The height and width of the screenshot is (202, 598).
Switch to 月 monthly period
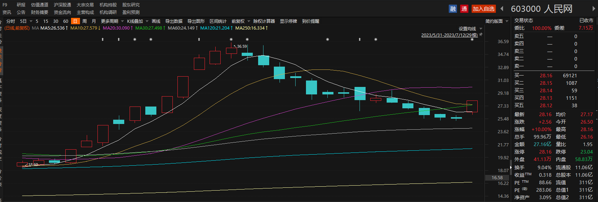(x=94, y=21)
